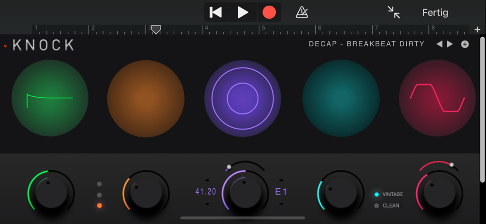Save the preset with the round plus icon

(465, 44)
